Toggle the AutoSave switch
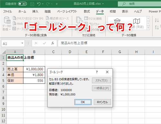Viewport: 161px width, 124px height. [x=23, y=4]
